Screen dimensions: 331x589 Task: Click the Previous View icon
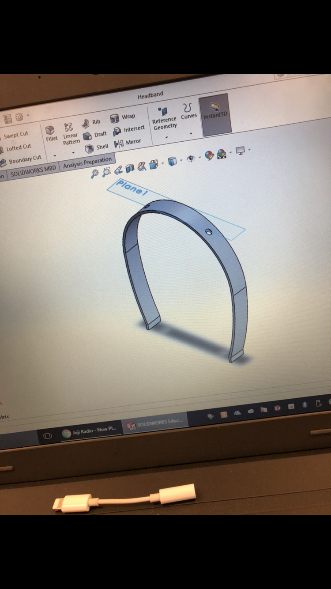118,170
